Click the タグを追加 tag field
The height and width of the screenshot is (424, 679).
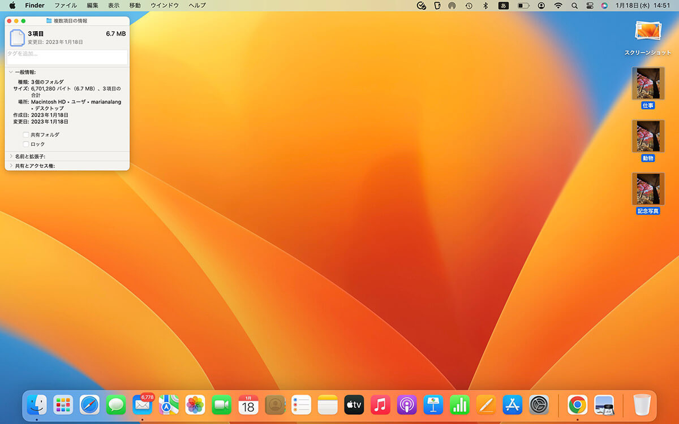pos(67,57)
